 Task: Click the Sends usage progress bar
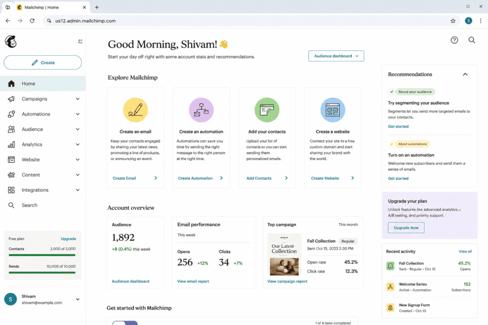pos(42,273)
